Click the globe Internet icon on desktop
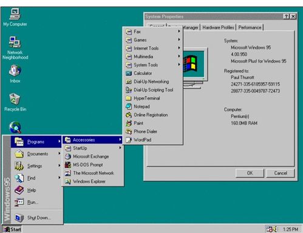The height and width of the screenshot is (233, 303). click(x=15, y=127)
